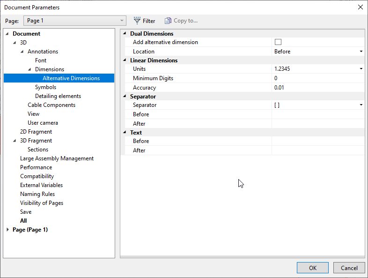Close the Document Parameters dialog
The height and width of the screenshot is (278, 368).
point(360,8)
